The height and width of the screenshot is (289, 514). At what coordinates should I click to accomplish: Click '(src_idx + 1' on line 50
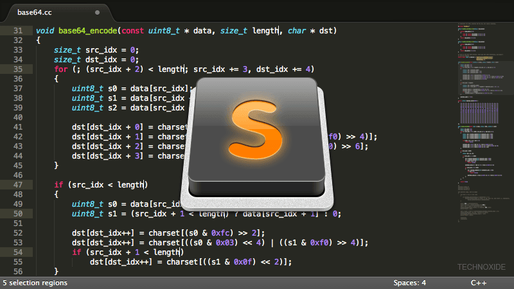click(x=157, y=214)
